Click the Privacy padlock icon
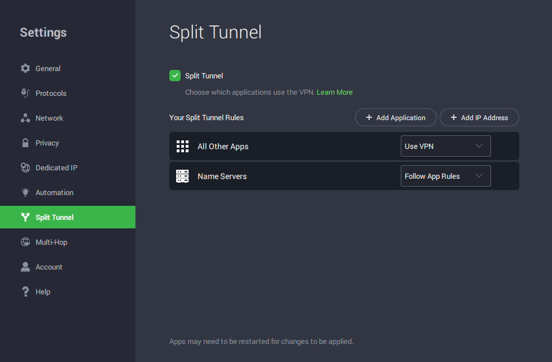552x362 pixels. tap(25, 143)
